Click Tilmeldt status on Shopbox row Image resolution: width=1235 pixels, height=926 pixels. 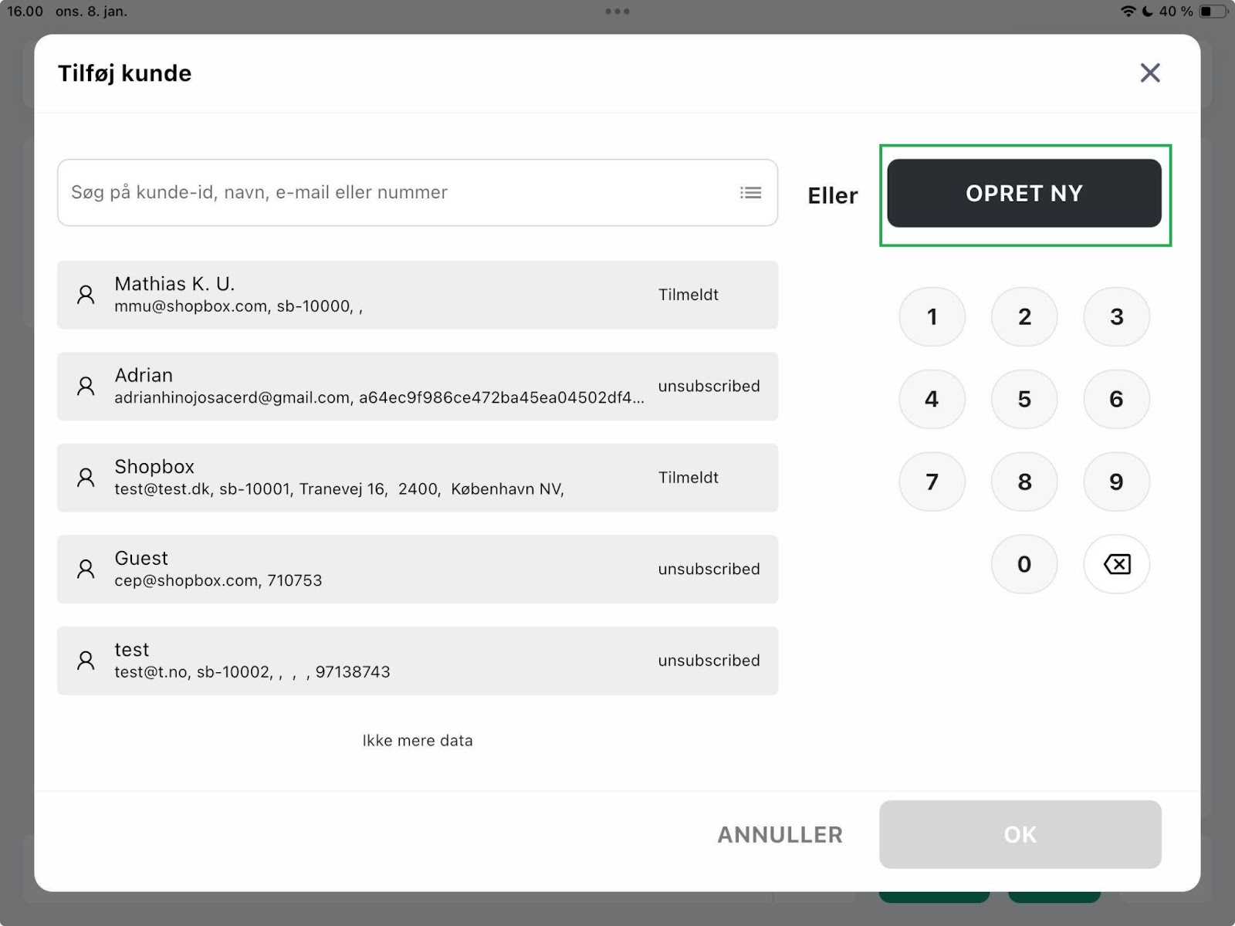pyautogui.click(x=688, y=478)
